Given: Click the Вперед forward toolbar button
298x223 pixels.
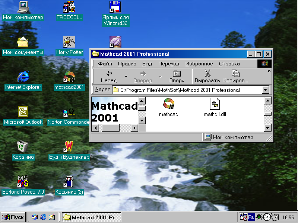Looking at the screenshot, I should pyautogui.click(x=143, y=77).
